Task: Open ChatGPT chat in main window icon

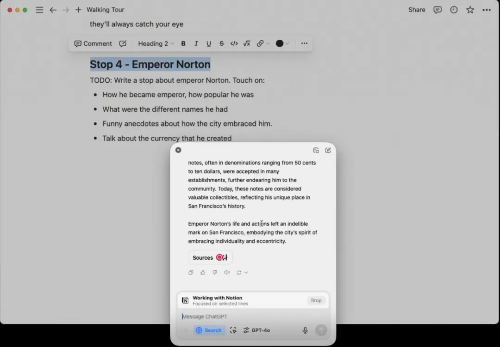Action: point(316,150)
